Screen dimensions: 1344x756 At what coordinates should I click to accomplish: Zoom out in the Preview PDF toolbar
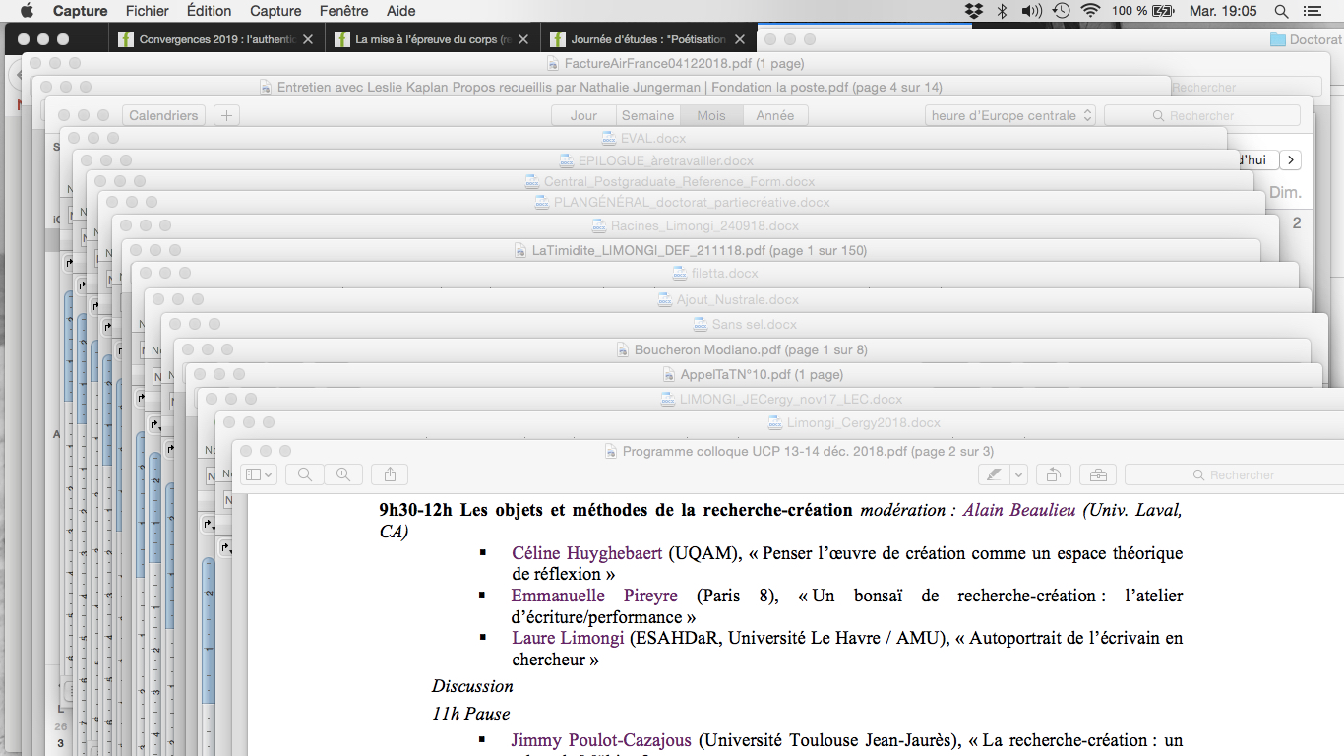click(305, 474)
